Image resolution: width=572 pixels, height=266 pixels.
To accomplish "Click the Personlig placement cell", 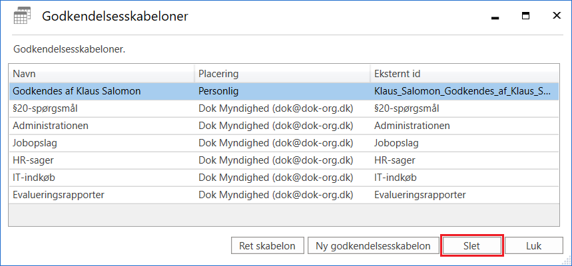I will click(218, 91).
